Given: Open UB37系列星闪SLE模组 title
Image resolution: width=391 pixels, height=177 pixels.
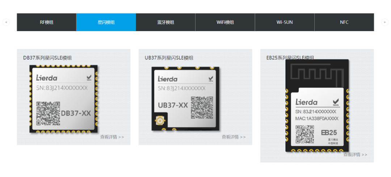Looking at the screenshot, I should click(x=169, y=58).
